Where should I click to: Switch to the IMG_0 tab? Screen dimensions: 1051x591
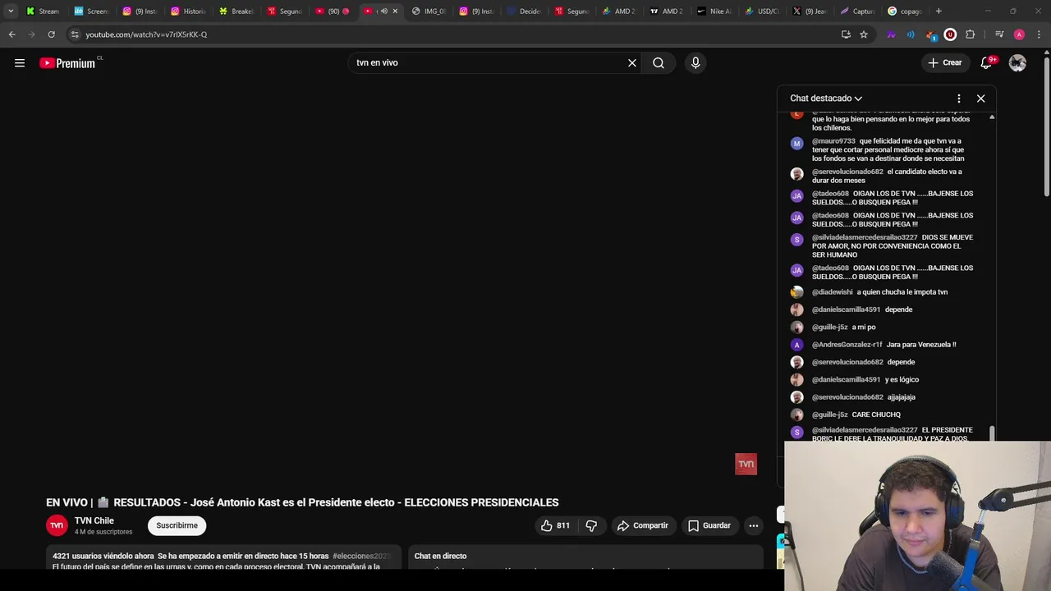tap(429, 11)
